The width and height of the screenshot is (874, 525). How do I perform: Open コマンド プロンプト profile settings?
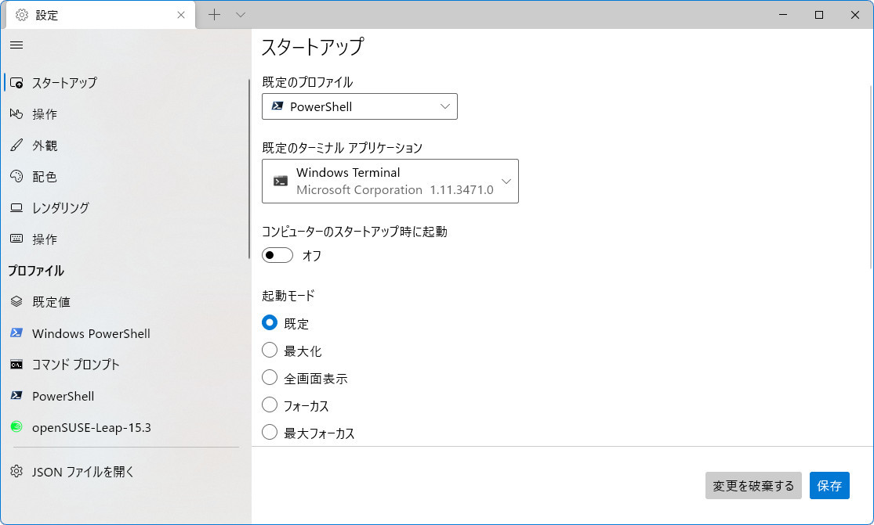point(125,365)
